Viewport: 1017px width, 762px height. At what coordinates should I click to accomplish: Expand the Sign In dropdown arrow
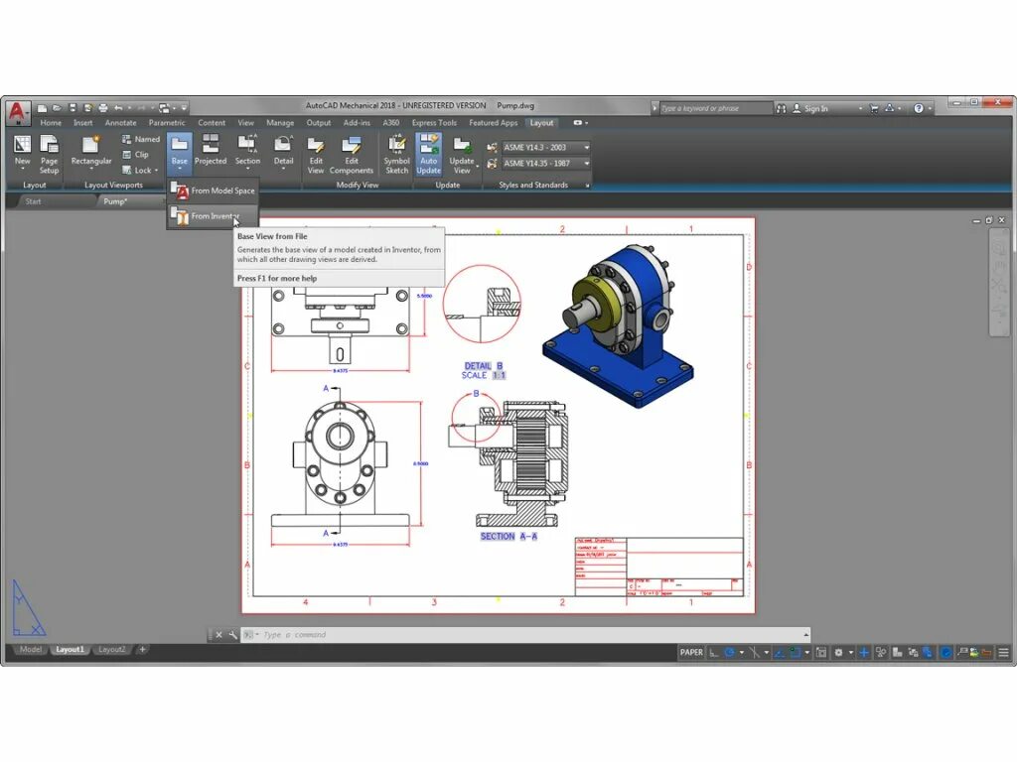(x=860, y=109)
